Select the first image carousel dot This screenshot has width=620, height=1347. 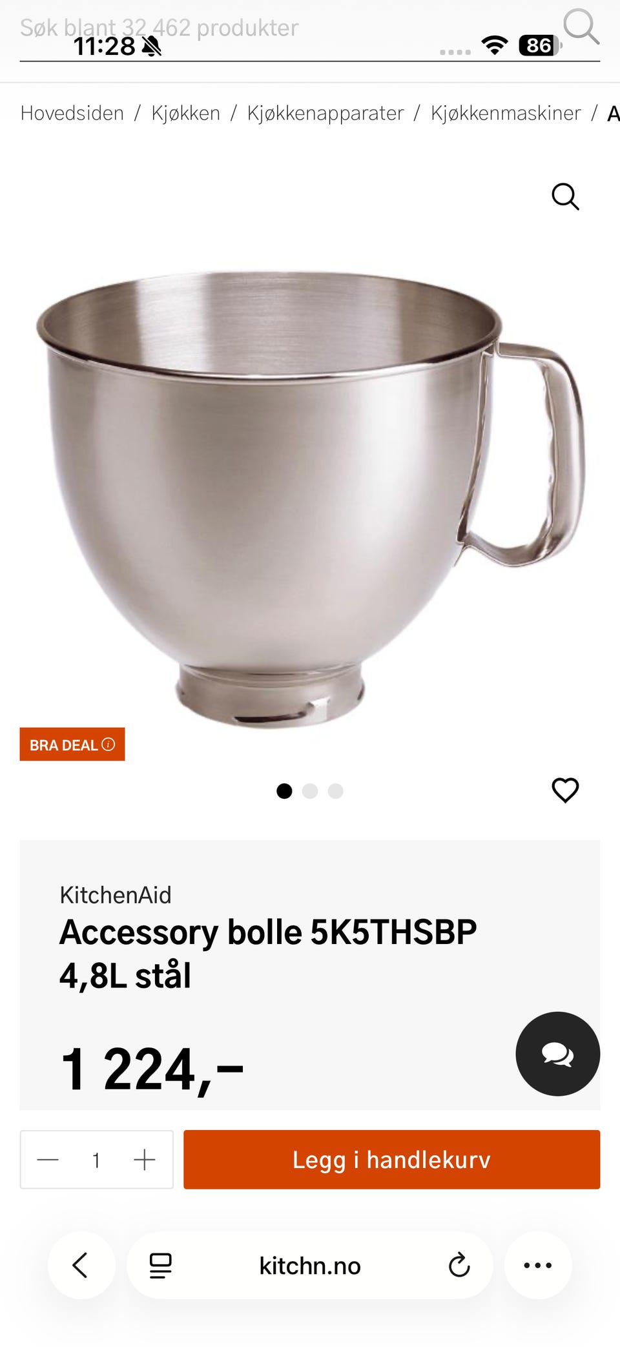pos(284,791)
